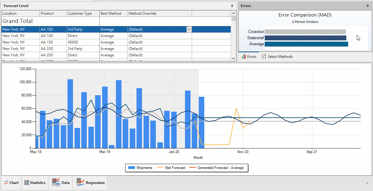The image size is (373, 191).
Task: Sort by the Best Method column header
Action: (113, 13)
